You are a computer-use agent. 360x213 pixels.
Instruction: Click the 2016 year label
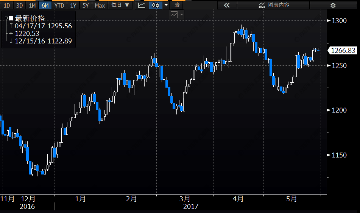[27, 207]
